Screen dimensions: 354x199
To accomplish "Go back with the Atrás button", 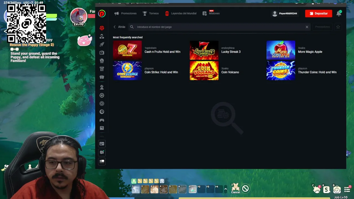I will 119,27.
